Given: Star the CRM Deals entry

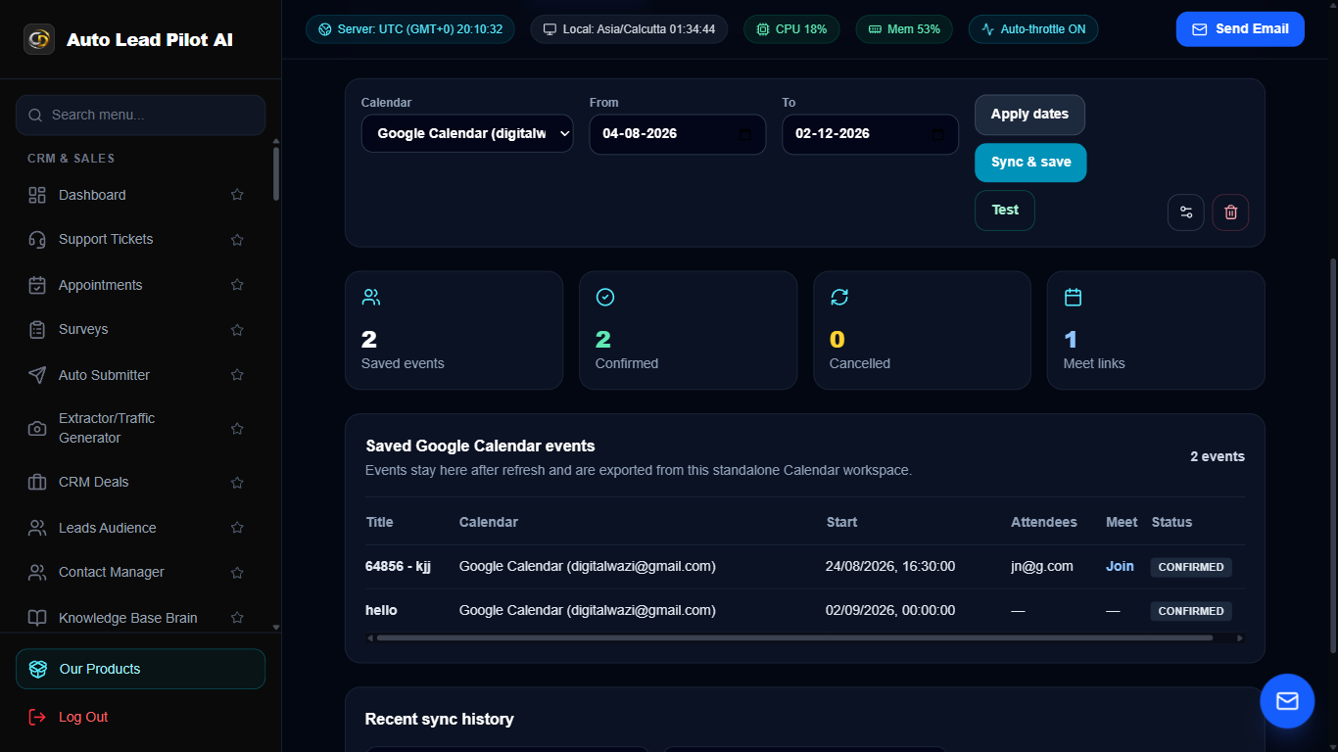Looking at the screenshot, I should [x=237, y=483].
